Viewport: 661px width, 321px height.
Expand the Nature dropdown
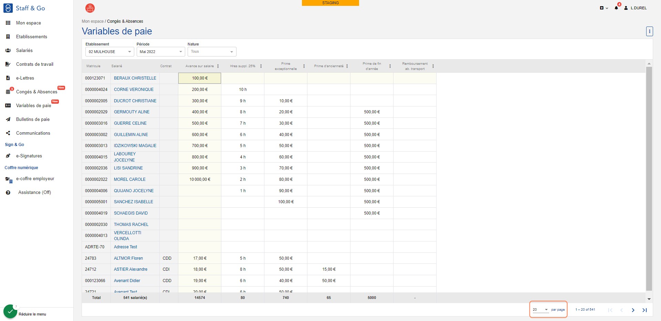212,52
